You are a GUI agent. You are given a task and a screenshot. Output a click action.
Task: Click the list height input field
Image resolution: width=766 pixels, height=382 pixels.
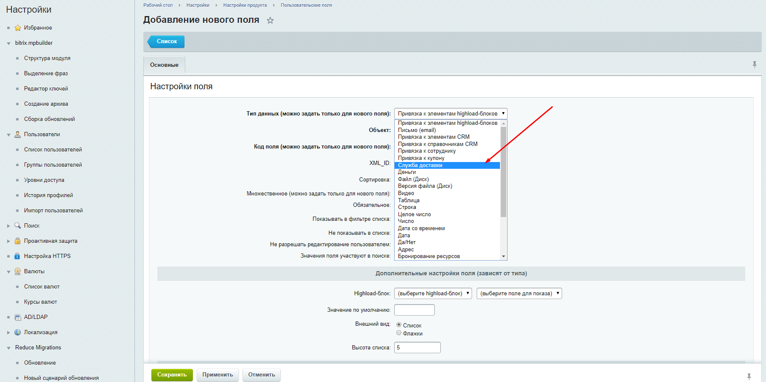[417, 348]
